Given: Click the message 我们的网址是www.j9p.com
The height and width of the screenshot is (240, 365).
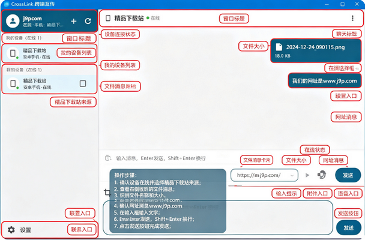Looking at the screenshot, I should point(325,80).
